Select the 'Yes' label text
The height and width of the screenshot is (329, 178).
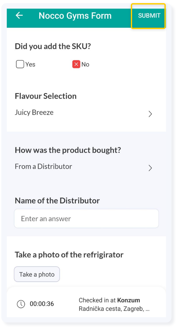coord(30,64)
